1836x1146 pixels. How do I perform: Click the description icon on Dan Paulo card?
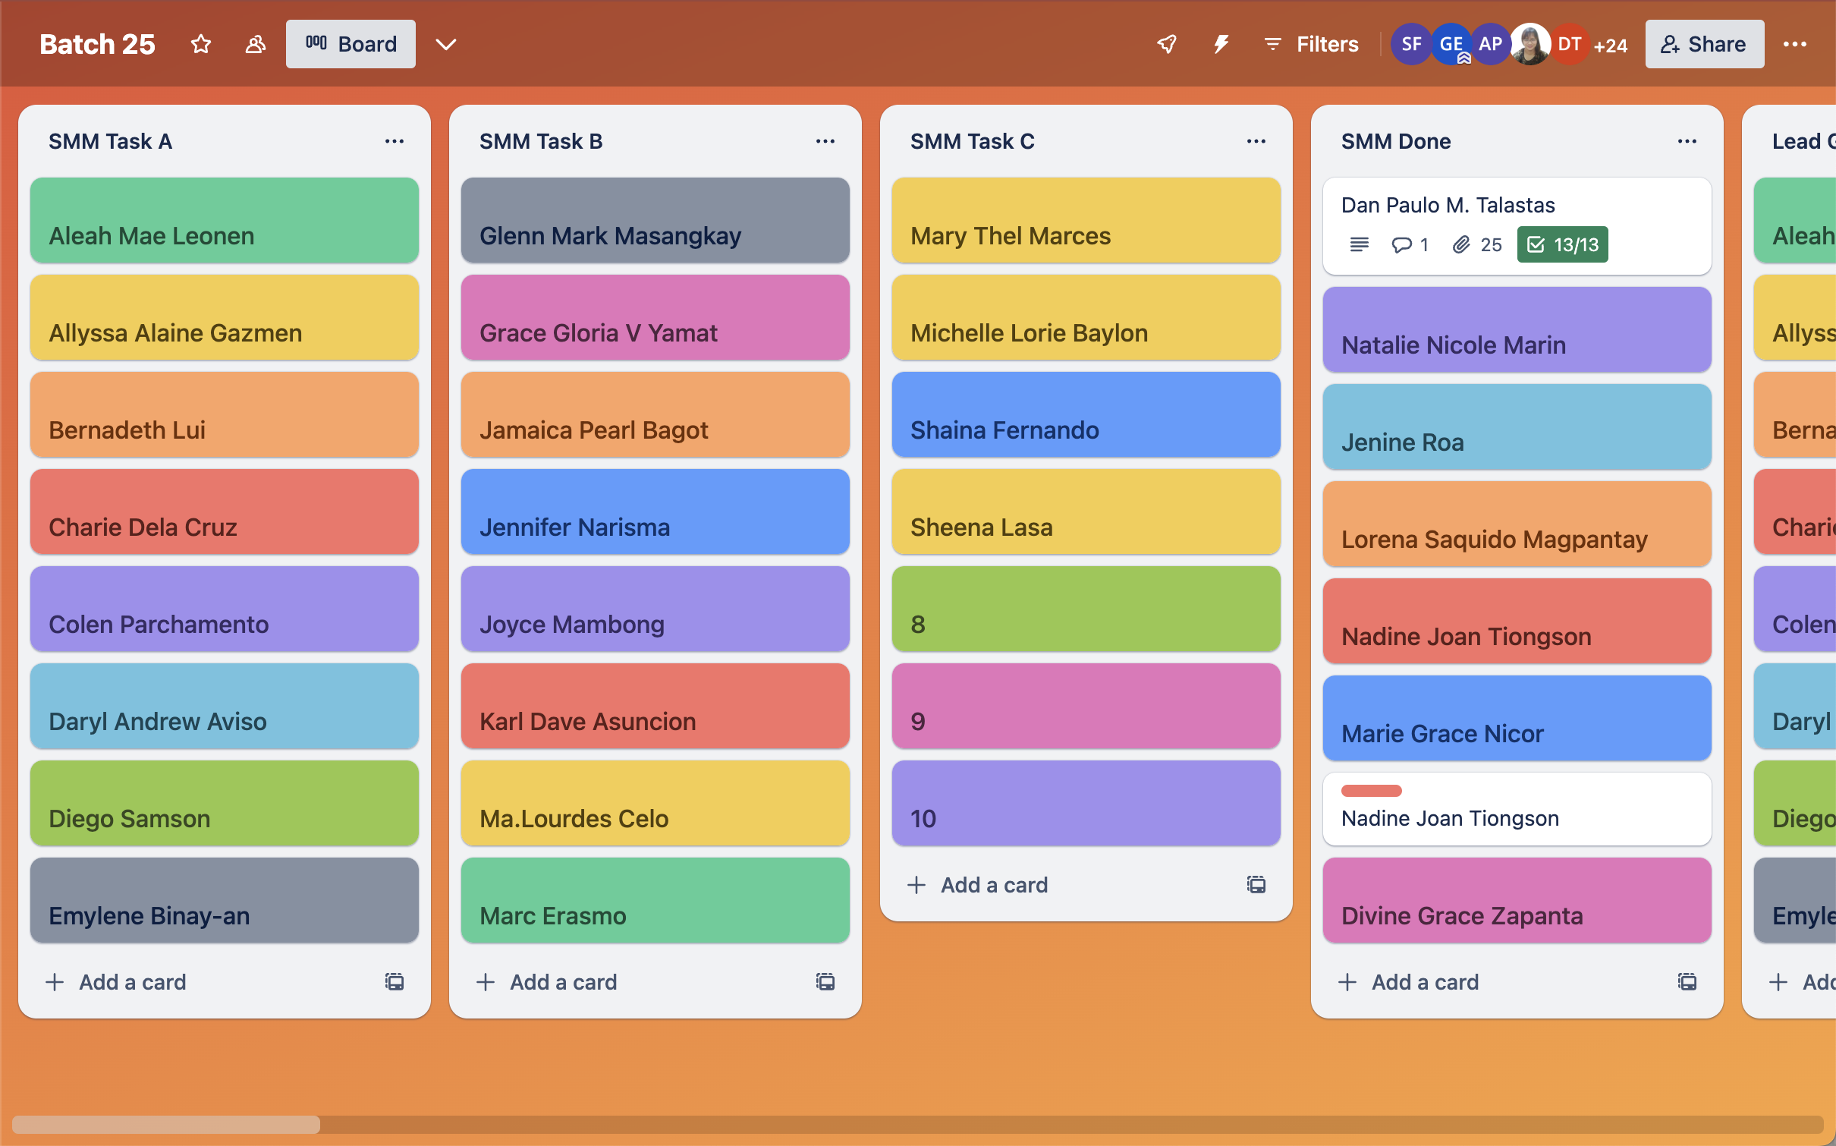coord(1360,244)
